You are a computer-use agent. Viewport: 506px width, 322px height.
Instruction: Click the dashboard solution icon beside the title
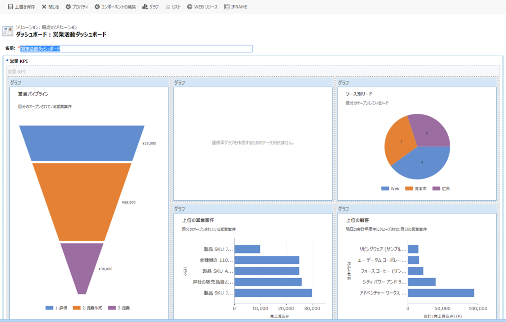[8, 31]
